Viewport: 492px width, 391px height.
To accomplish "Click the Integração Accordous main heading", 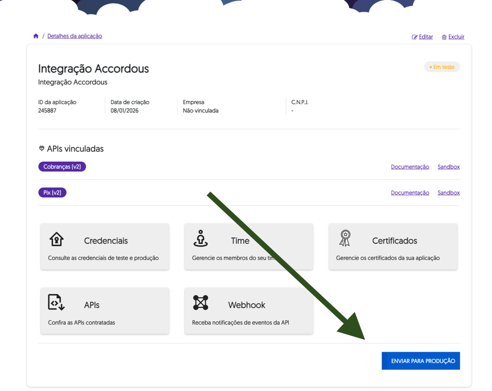I will [94, 69].
